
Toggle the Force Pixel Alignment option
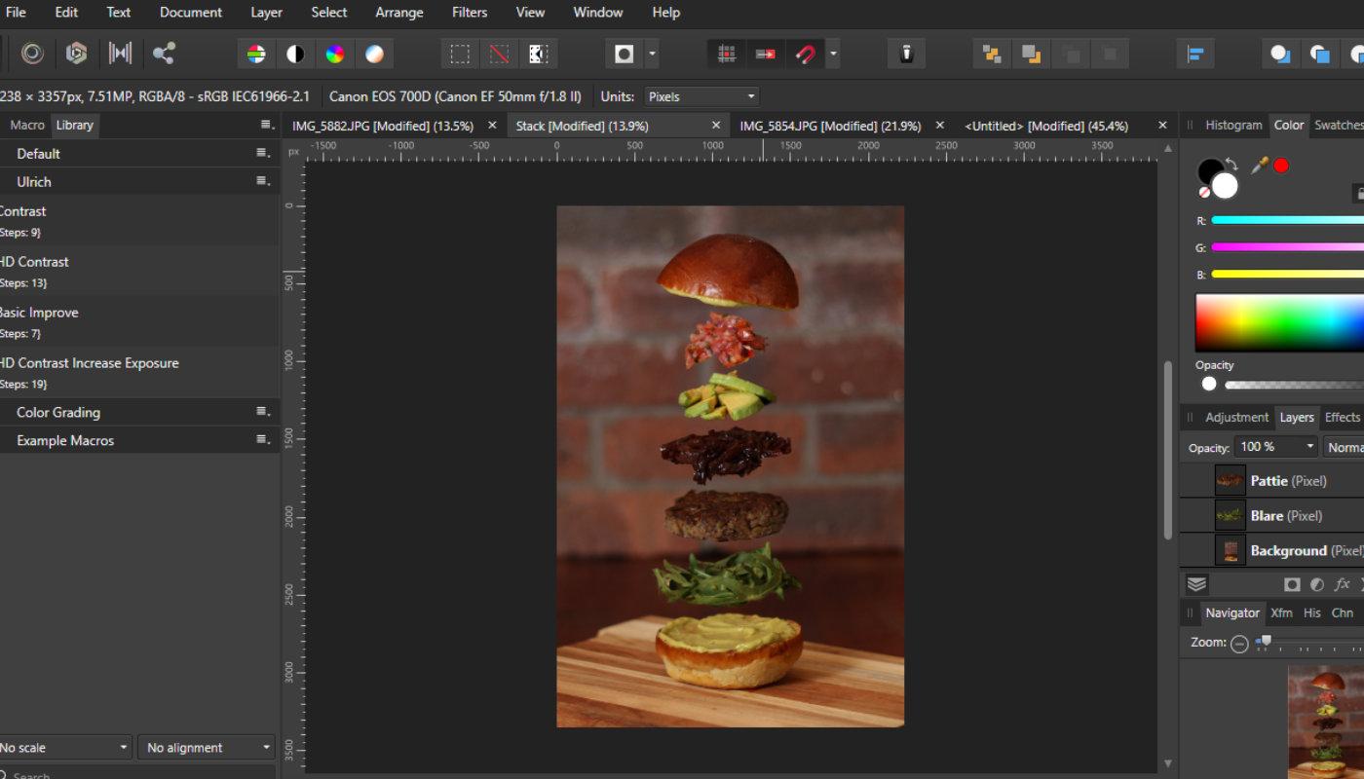pos(726,54)
